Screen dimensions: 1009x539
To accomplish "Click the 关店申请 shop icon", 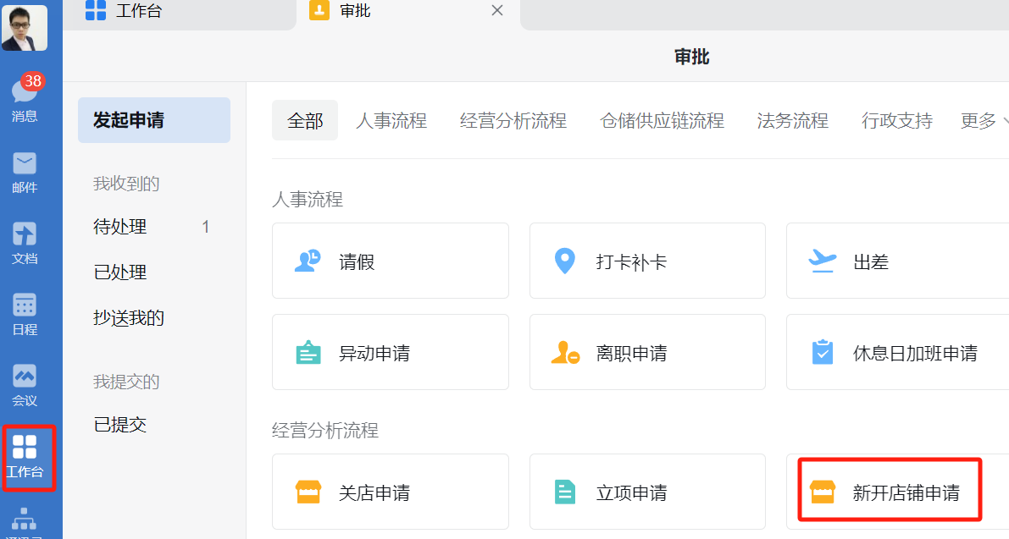I will [x=308, y=492].
